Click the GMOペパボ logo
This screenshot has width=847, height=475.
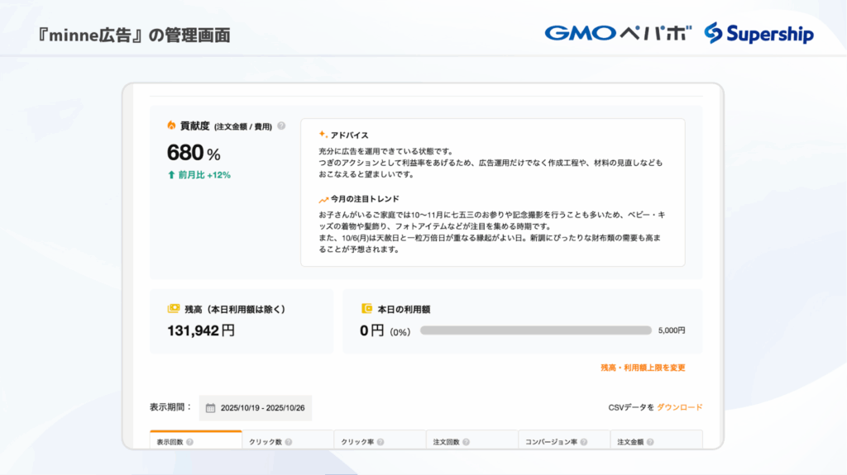pos(618,33)
